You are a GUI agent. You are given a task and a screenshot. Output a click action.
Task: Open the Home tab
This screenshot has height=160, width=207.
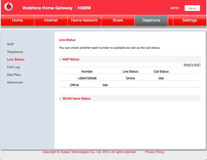(17, 20)
